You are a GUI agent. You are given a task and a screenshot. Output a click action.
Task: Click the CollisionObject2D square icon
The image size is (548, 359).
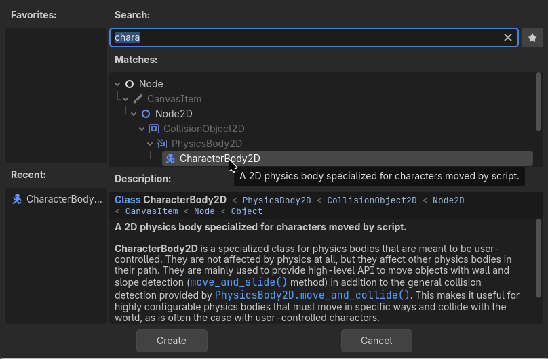pyautogui.click(x=154, y=129)
